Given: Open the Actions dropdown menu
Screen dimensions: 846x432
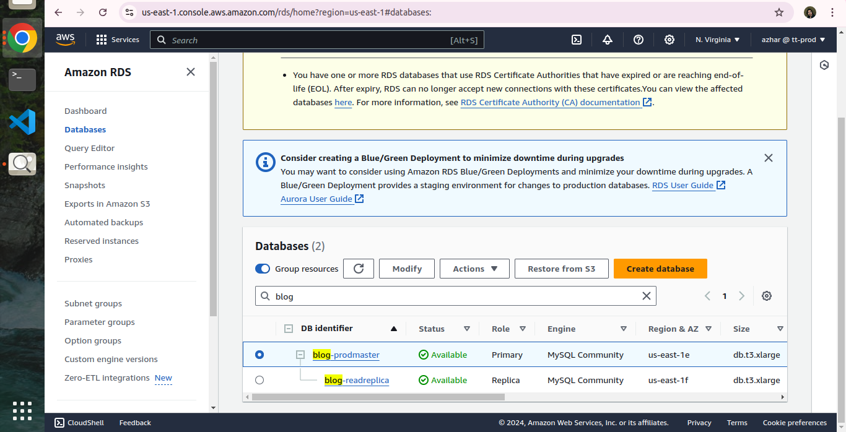Looking at the screenshot, I should [474, 269].
